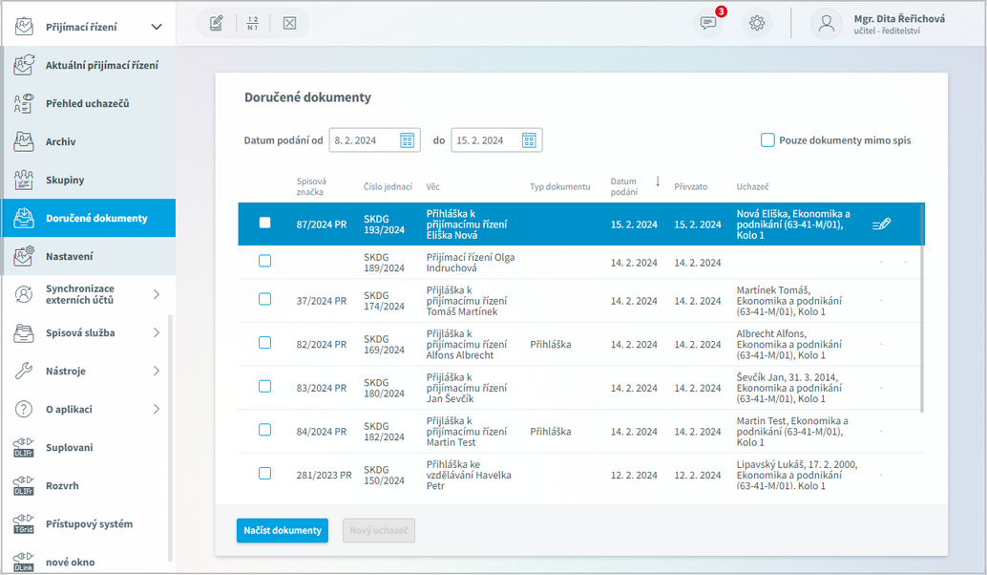
Task: Click the O aplikaci question mark icon
Action: pos(24,410)
